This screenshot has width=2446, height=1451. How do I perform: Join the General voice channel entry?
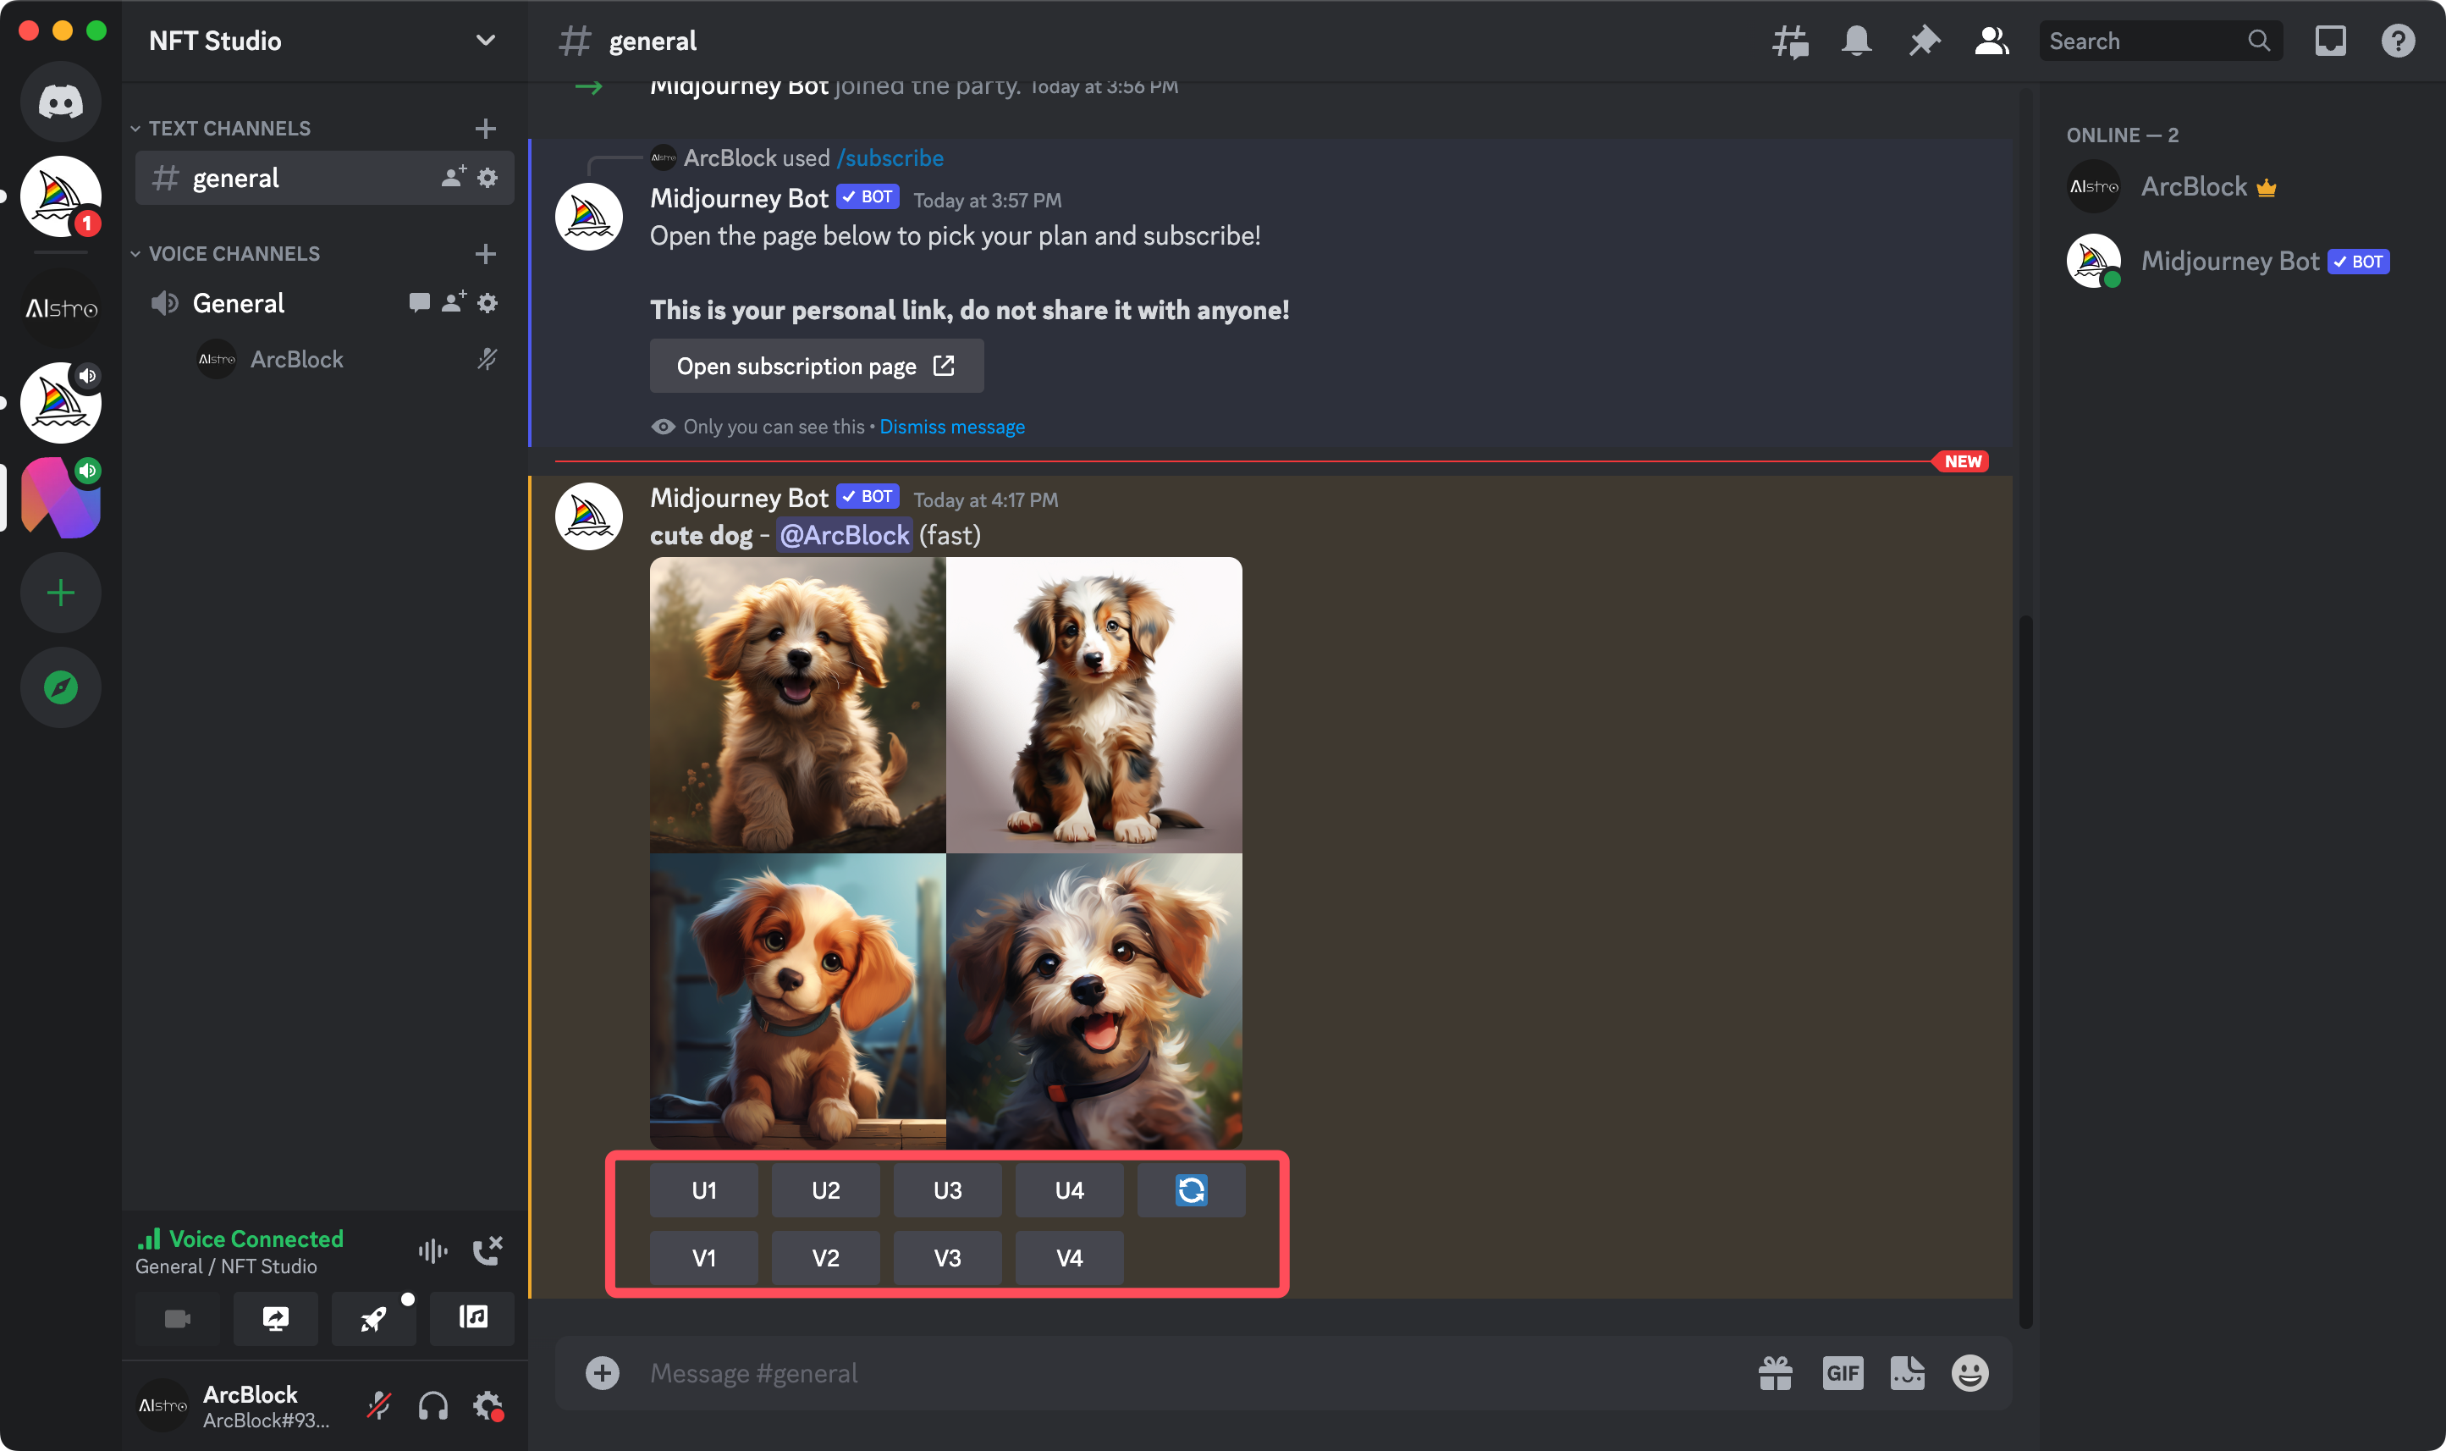point(240,303)
